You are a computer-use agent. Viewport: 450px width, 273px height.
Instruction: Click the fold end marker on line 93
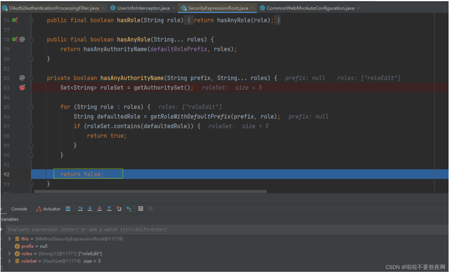click(x=31, y=184)
